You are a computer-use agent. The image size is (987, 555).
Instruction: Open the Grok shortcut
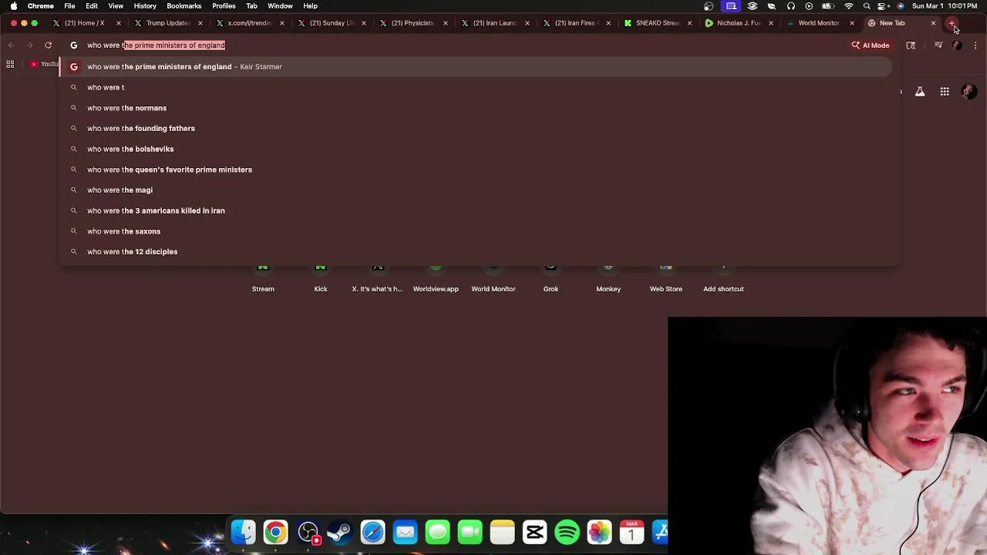(551, 279)
